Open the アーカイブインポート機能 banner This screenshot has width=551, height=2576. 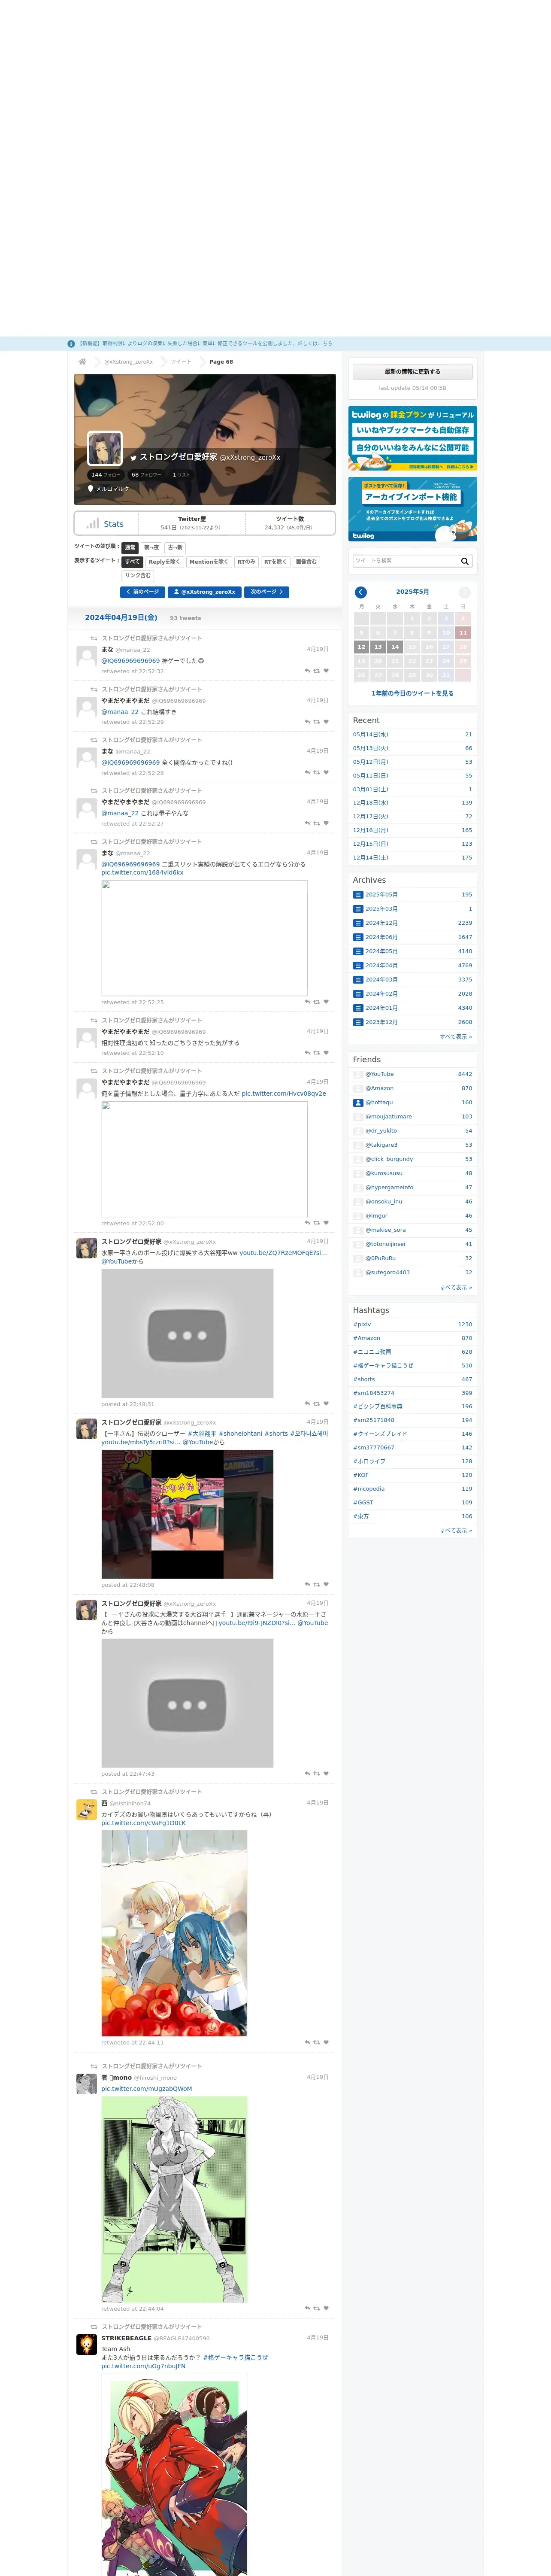[x=412, y=509]
